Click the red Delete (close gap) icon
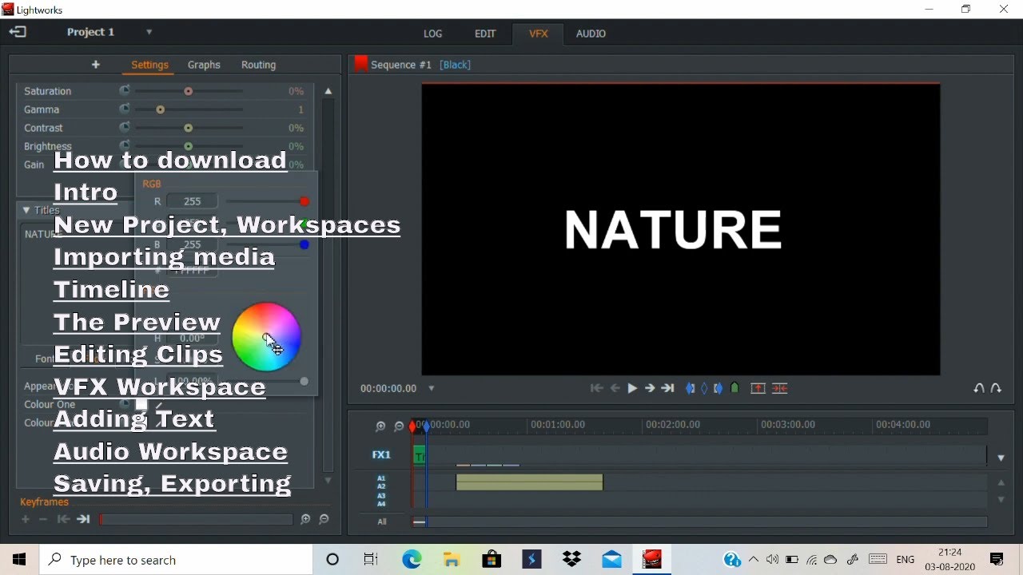This screenshot has width=1023, height=575. click(x=781, y=389)
